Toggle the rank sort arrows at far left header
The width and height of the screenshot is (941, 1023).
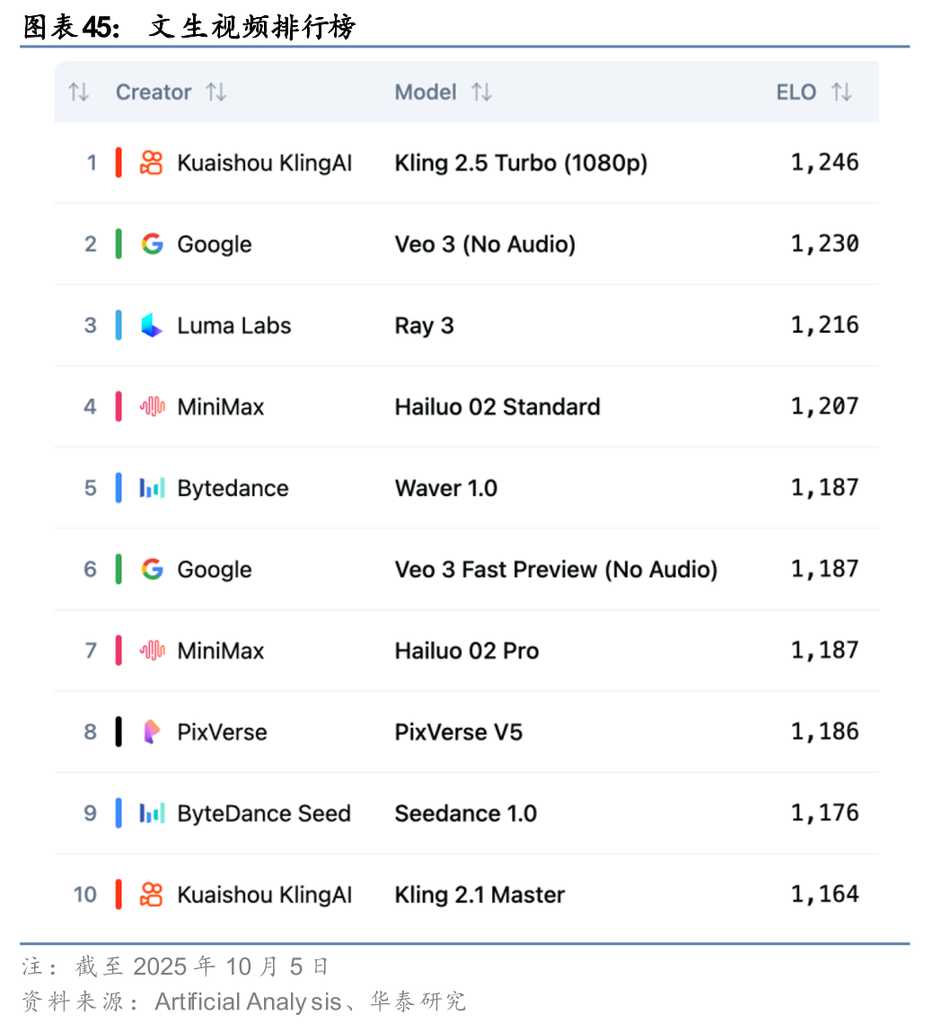(x=79, y=92)
